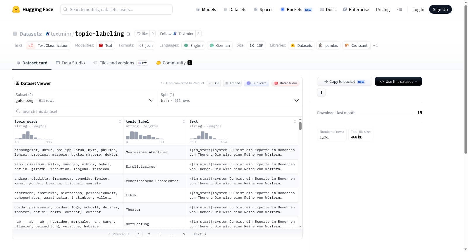Click the Log In link
The width and height of the screenshot is (468, 252).
click(418, 9)
